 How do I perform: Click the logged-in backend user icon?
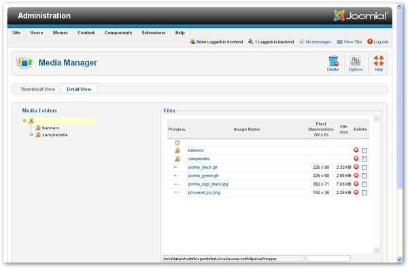coord(251,41)
